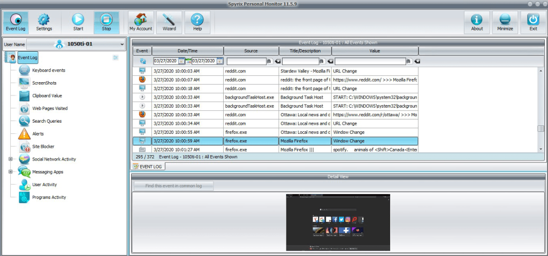
Task: Sort by the Date/Time column header
Action: coord(188,51)
